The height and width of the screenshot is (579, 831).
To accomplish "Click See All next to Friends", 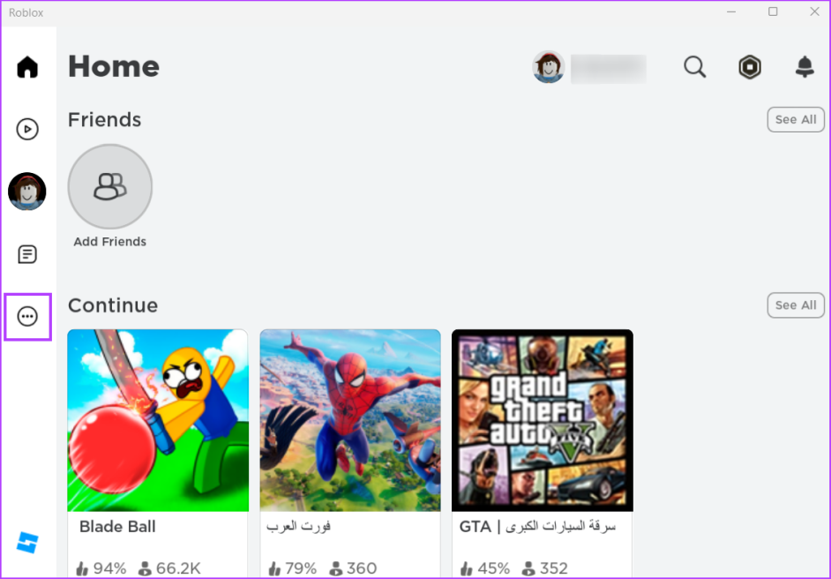I will point(796,120).
